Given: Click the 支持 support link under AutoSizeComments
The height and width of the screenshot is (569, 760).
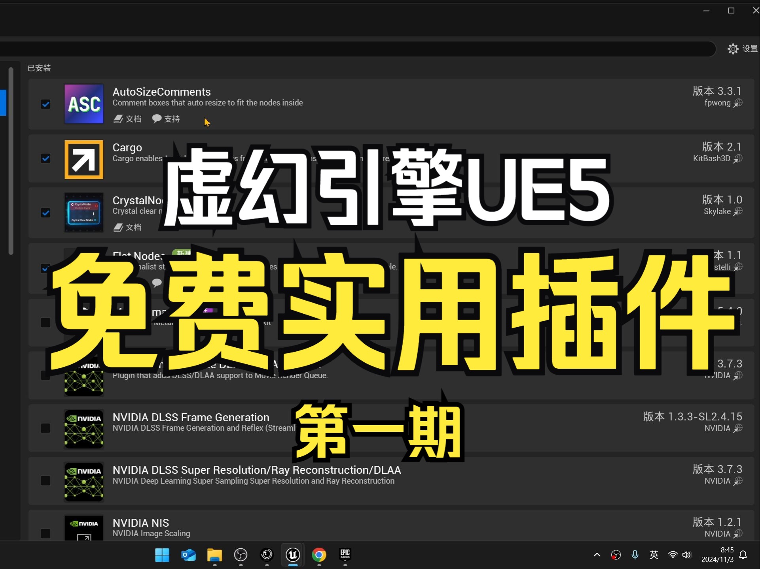Looking at the screenshot, I should click(x=165, y=119).
